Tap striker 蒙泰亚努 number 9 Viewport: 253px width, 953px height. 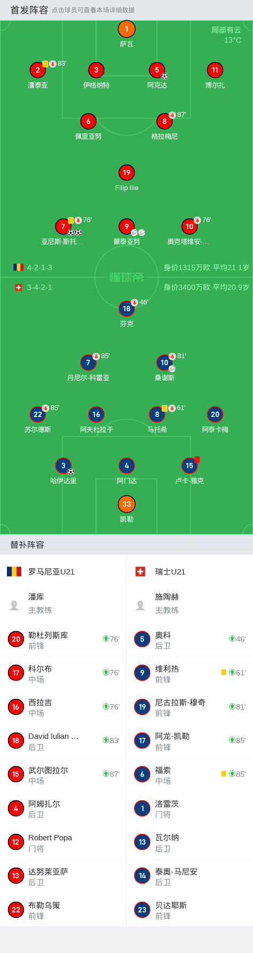126,226
